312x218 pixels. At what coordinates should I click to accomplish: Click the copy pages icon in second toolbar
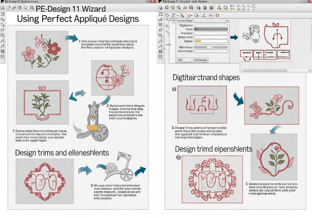(x=196, y=15)
